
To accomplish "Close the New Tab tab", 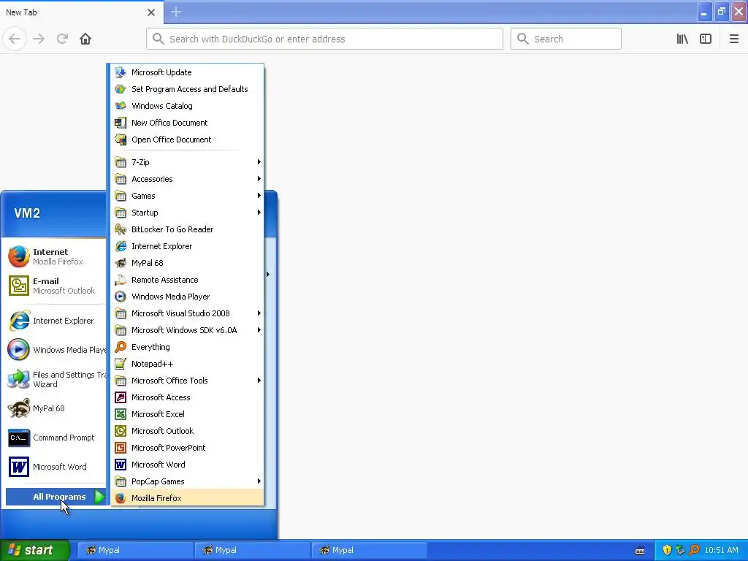I will (x=150, y=12).
